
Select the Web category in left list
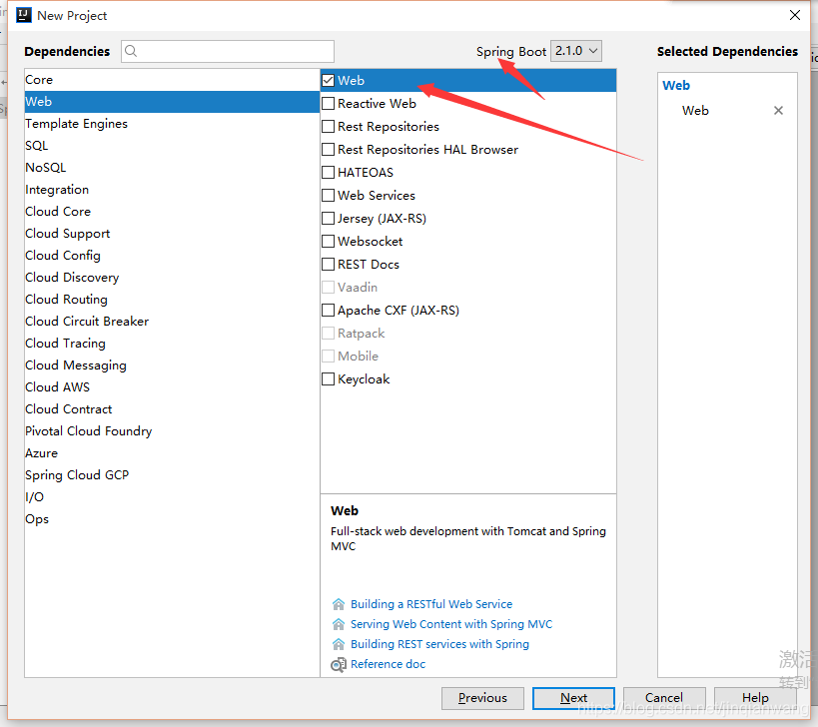point(172,102)
